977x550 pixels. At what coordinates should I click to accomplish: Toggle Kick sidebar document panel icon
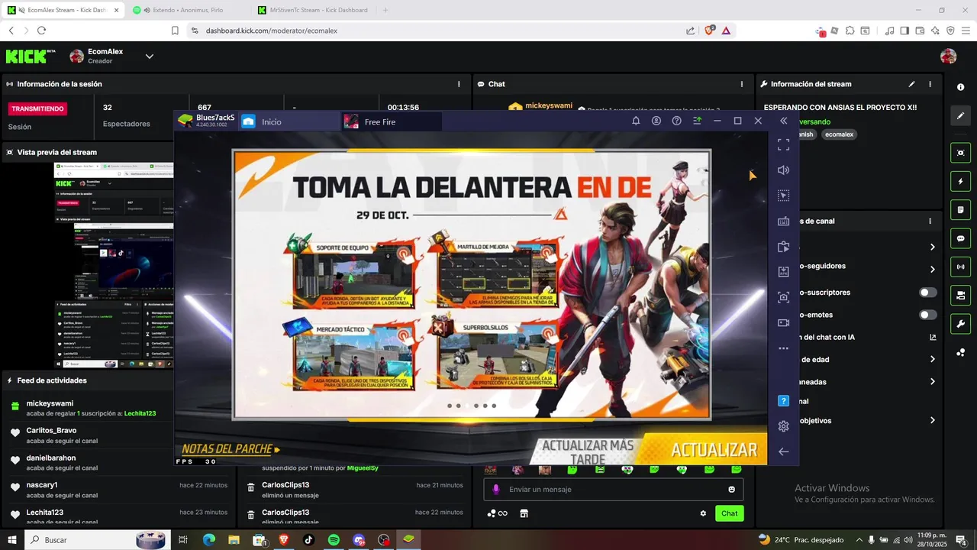pyautogui.click(x=960, y=210)
